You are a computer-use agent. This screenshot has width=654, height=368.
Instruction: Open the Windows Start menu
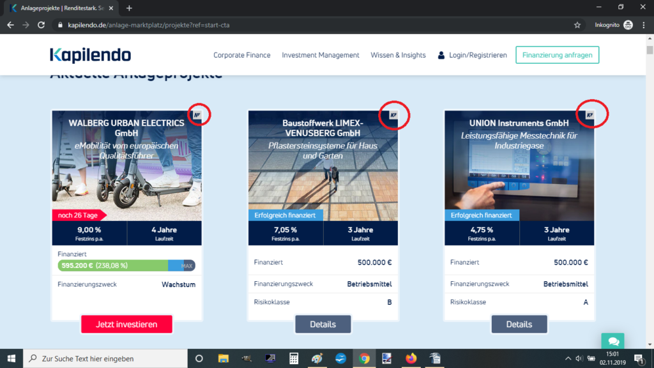tap(11, 358)
